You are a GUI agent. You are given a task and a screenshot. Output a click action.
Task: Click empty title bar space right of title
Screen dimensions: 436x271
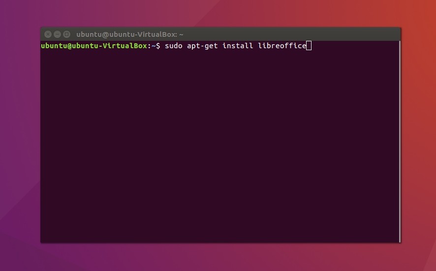[x=291, y=34]
